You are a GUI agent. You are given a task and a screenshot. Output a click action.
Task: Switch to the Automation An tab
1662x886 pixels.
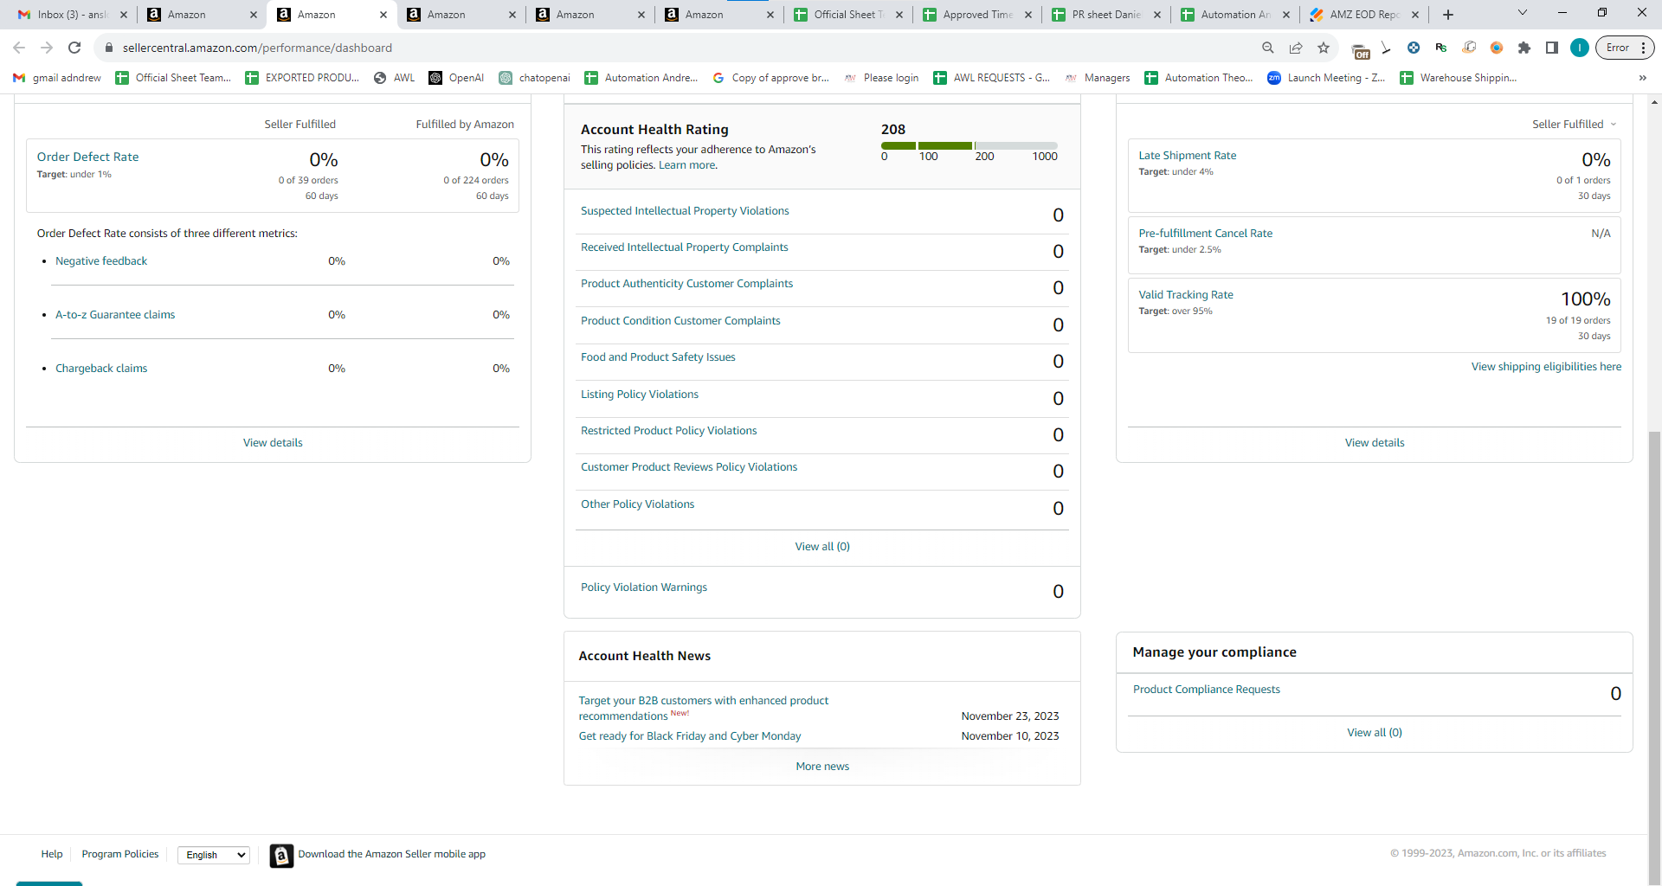[x=1235, y=15]
